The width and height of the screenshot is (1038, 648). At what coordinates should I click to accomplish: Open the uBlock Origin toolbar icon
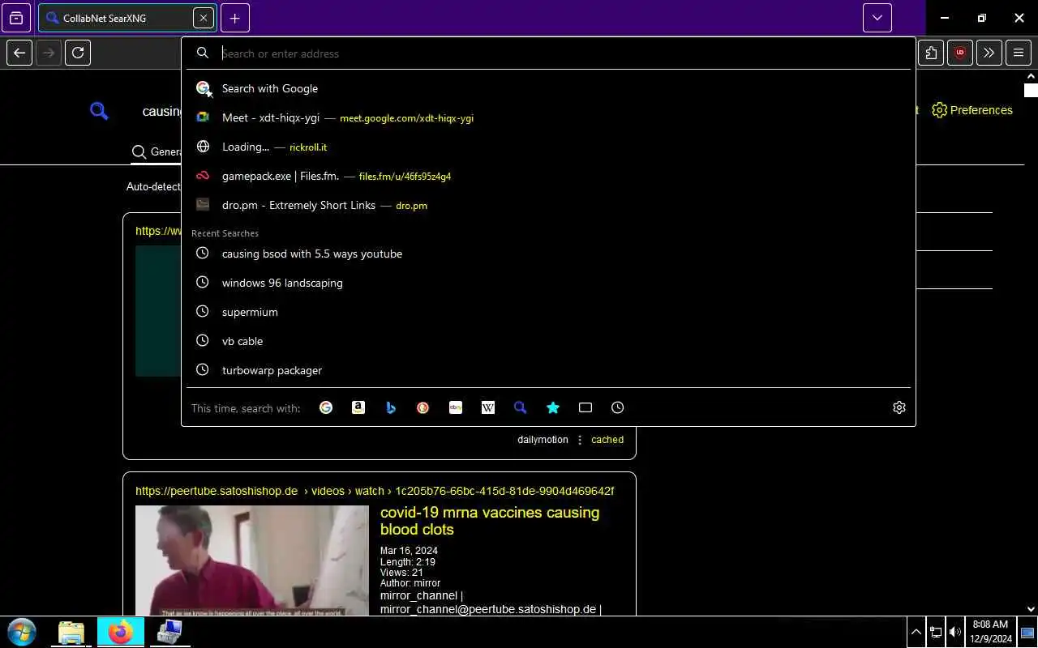coord(960,53)
